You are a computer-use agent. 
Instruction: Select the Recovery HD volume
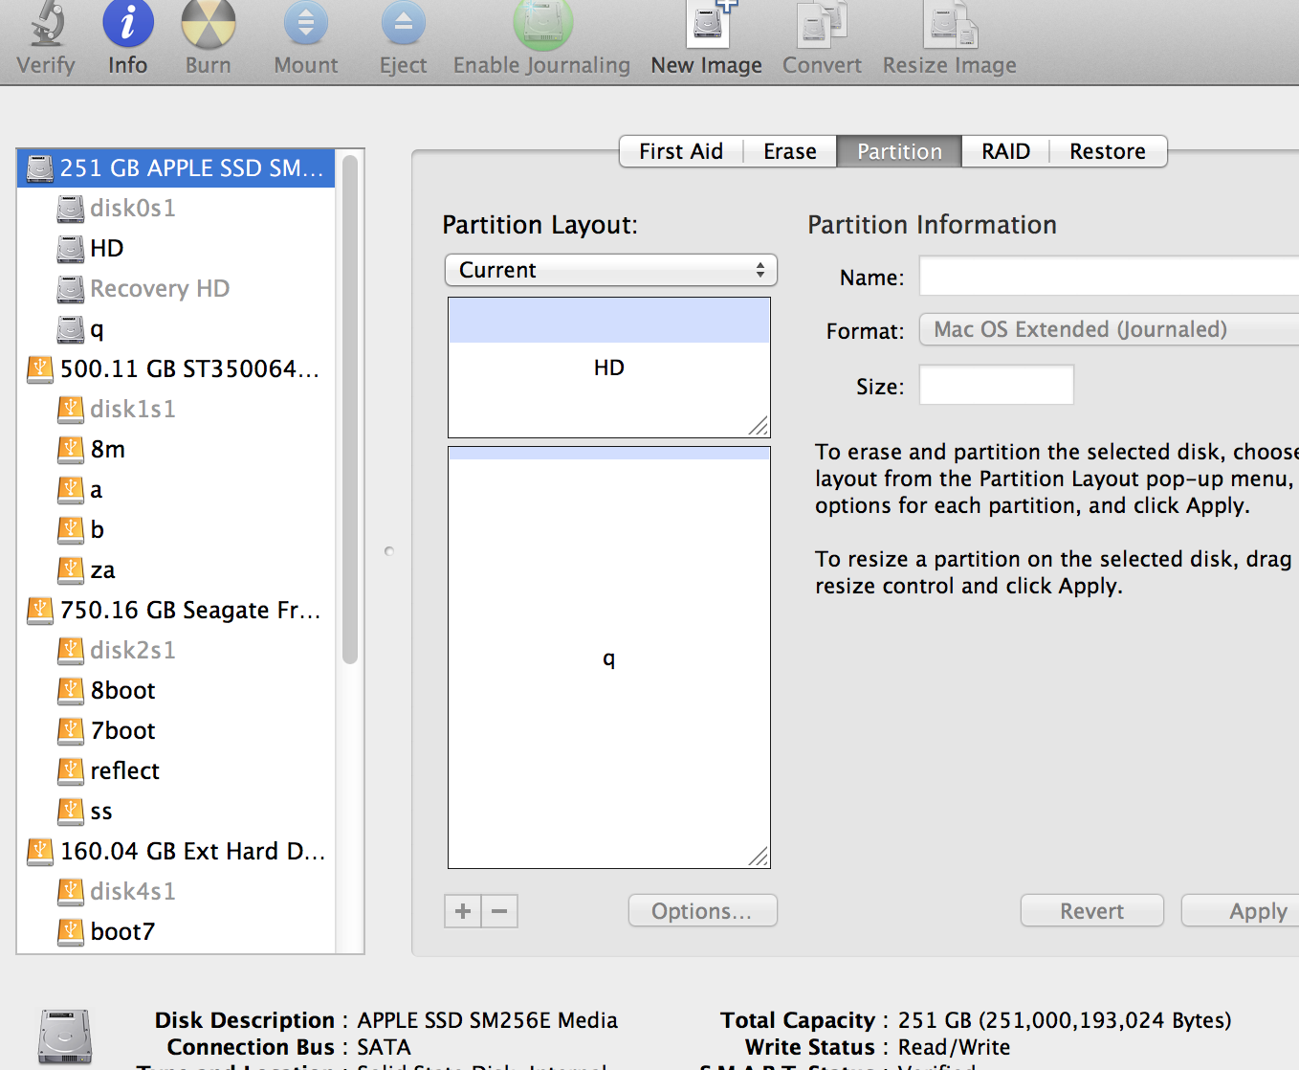point(176,289)
